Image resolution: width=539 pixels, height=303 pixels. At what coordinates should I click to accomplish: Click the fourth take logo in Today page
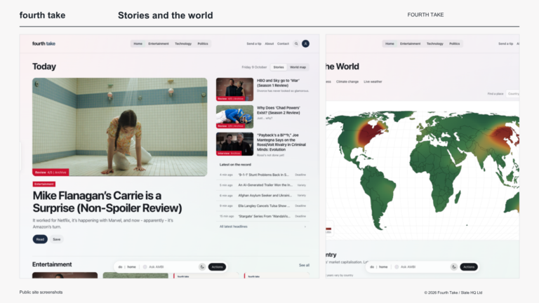[x=44, y=43]
